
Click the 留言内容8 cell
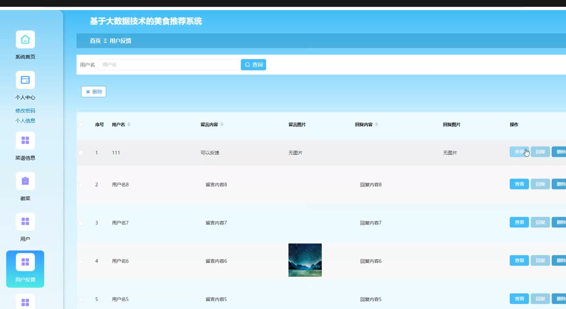pos(216,185)
